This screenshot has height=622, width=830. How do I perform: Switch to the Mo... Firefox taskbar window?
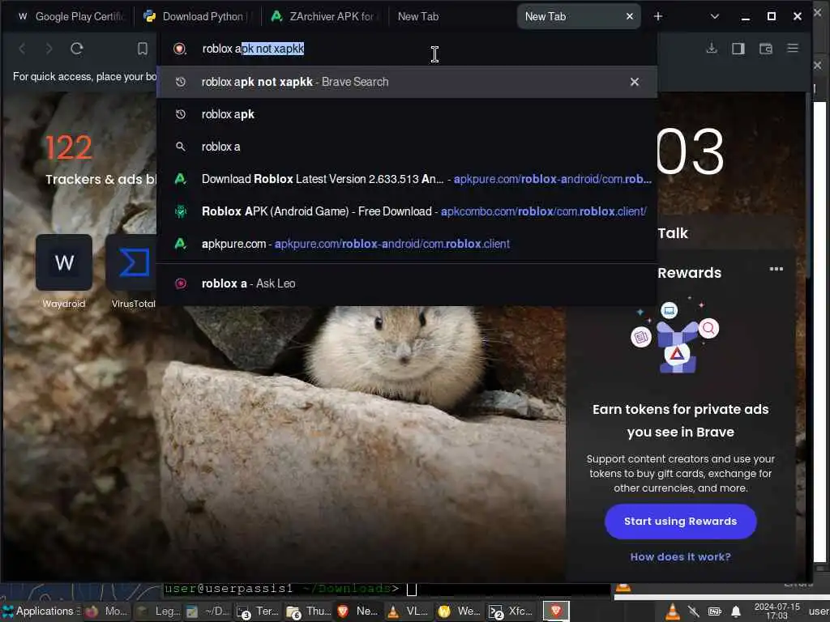click(x=108, y=611)
